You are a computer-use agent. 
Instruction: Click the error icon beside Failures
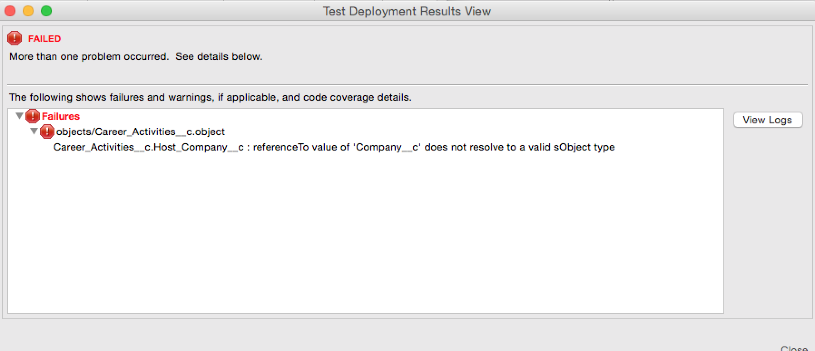coord(32,117)
